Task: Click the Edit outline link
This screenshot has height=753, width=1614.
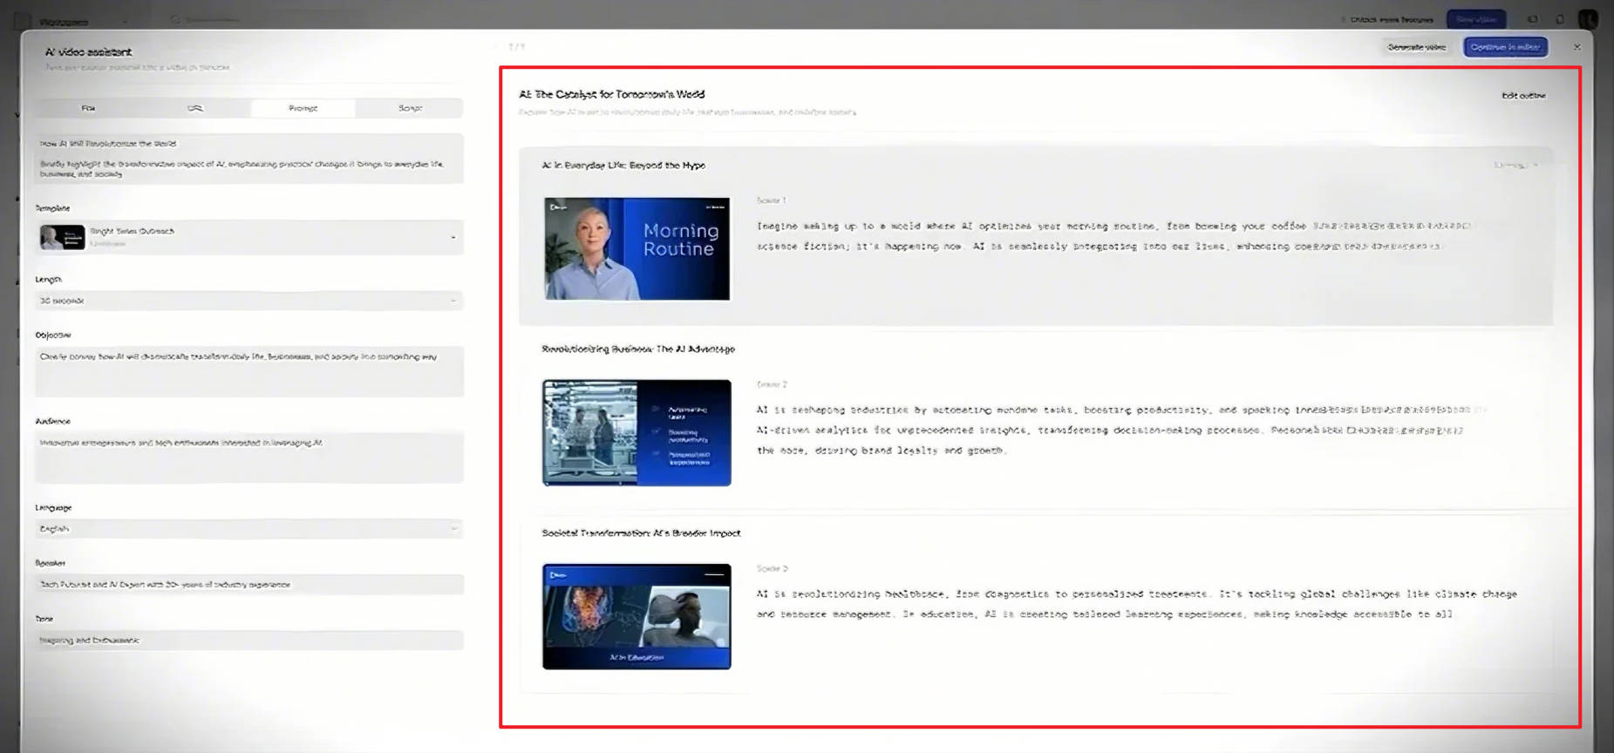Action: [x=1523, y=96]
